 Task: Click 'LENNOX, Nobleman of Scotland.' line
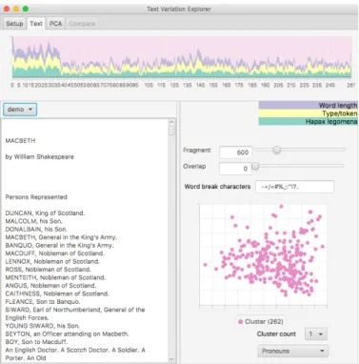tap(52, 261)
